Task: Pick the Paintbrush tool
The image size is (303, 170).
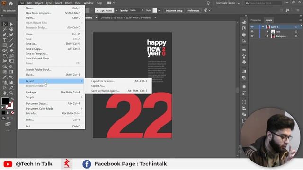Action: [x=11, y=45]
